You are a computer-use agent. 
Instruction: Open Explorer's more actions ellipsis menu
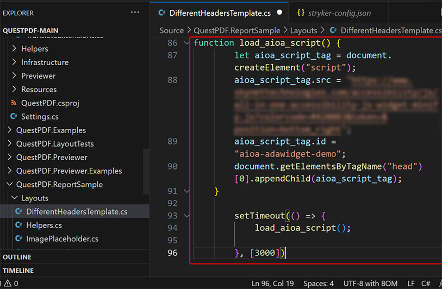135,12
